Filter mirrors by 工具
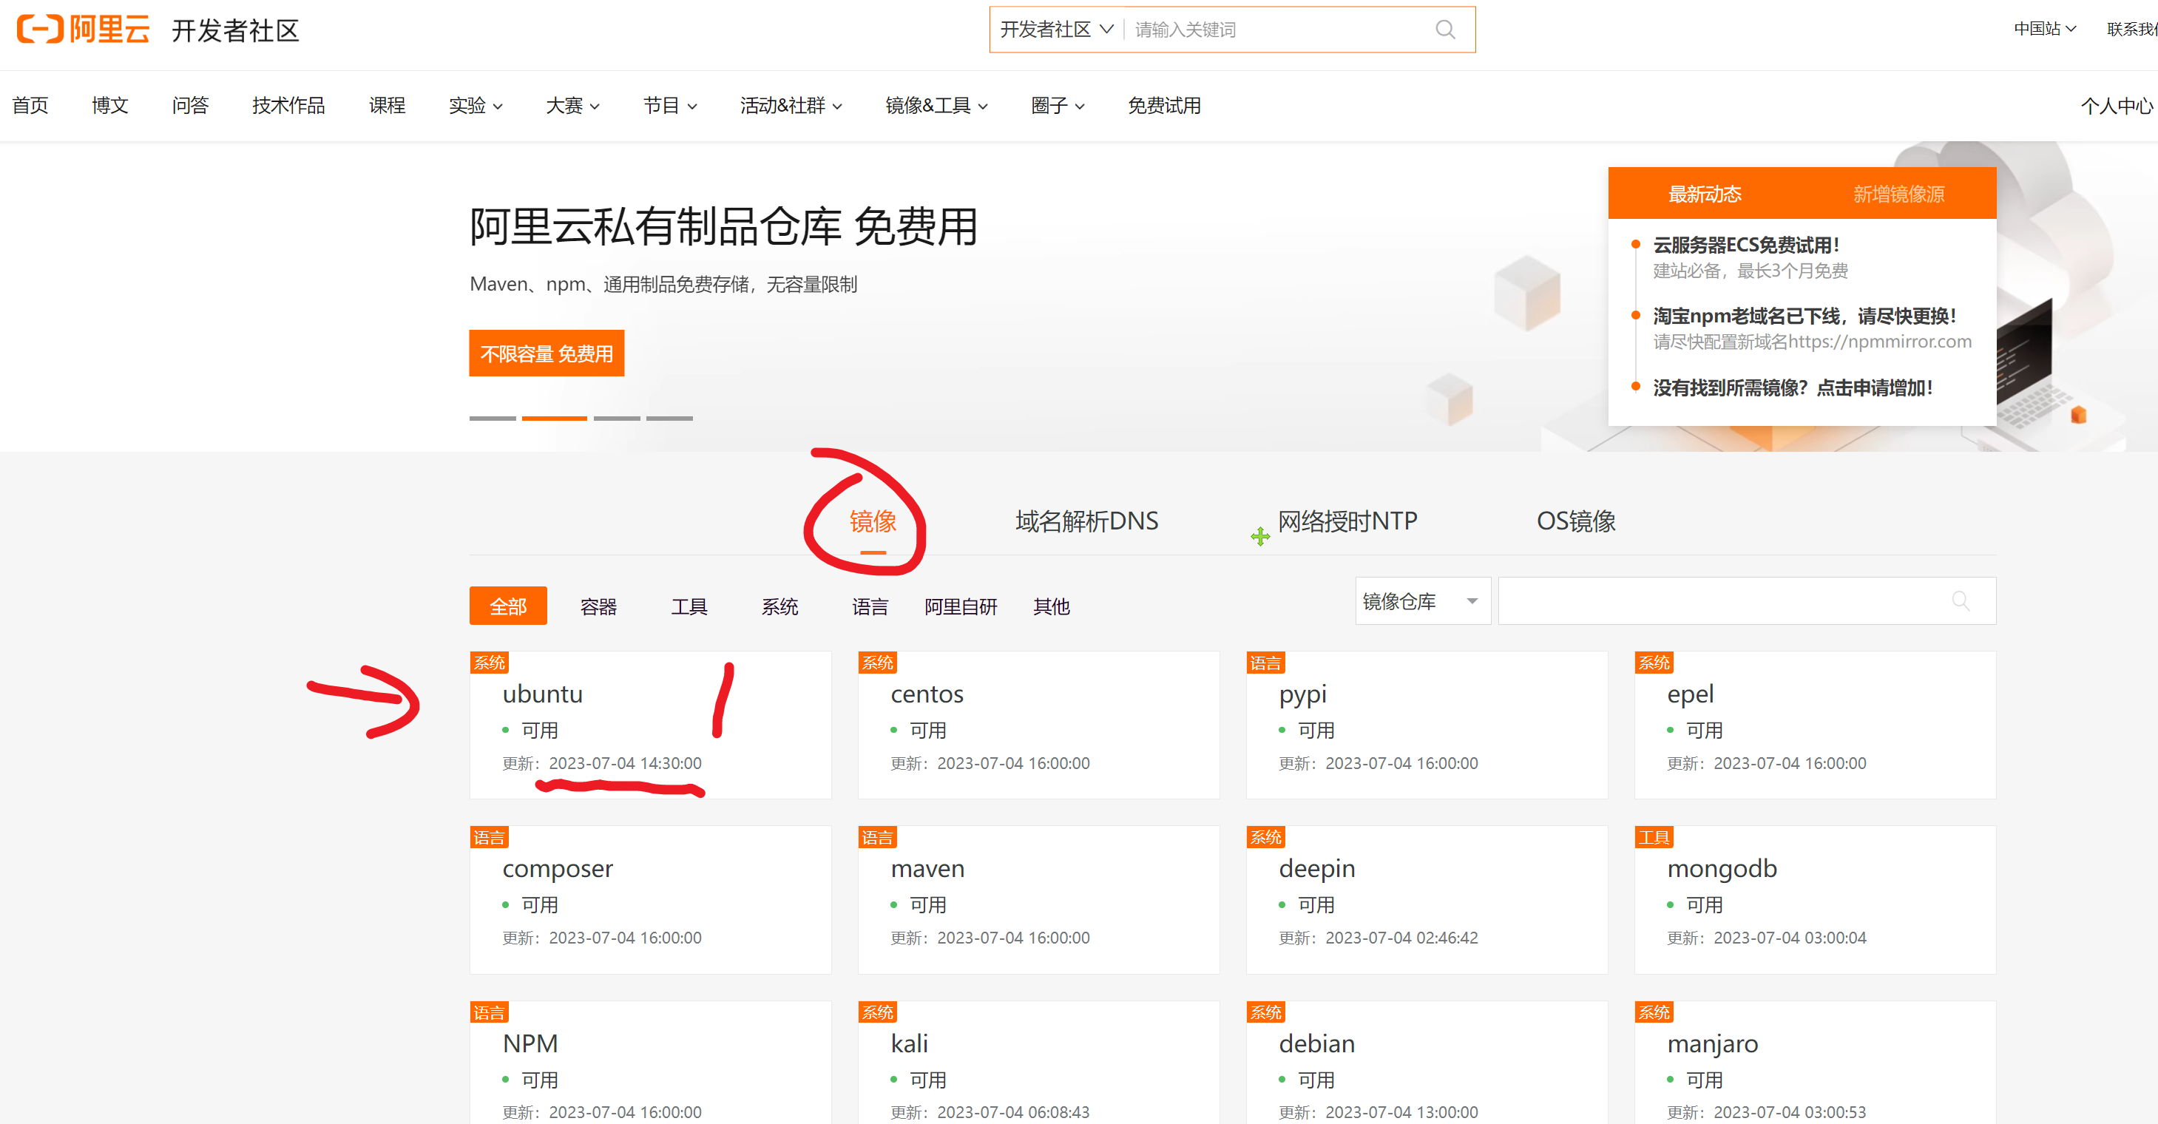 (689, 606)
